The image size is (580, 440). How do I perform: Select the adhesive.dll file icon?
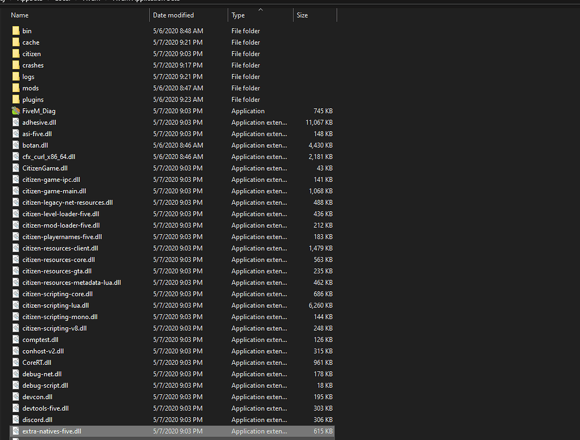[15, 122]
